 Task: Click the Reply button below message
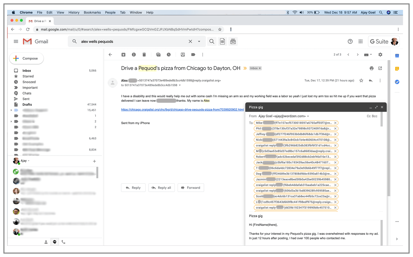coord(133,188)
